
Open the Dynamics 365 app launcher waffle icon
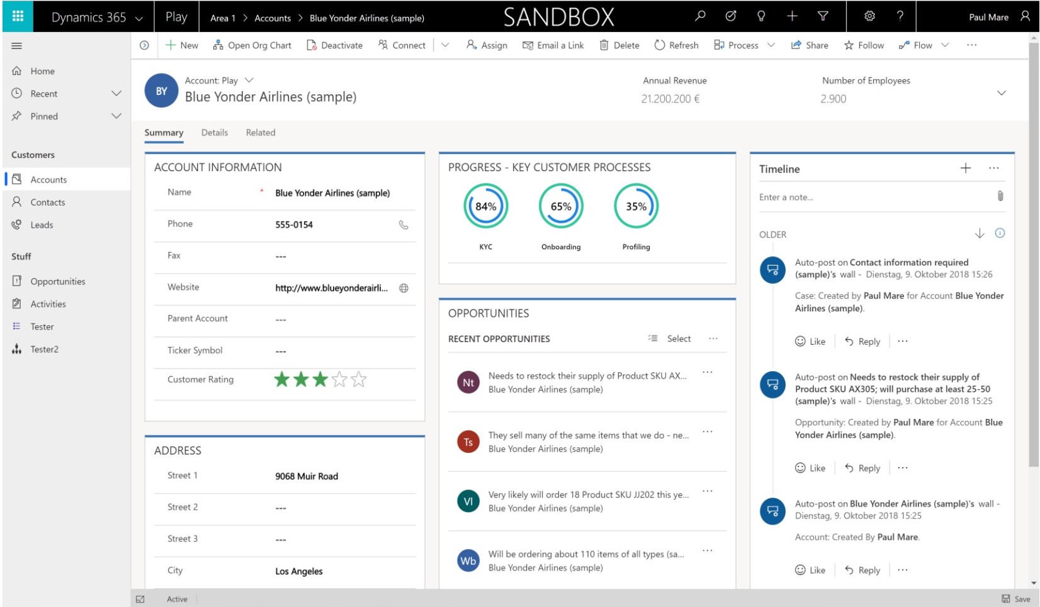(x=18, y=16)
